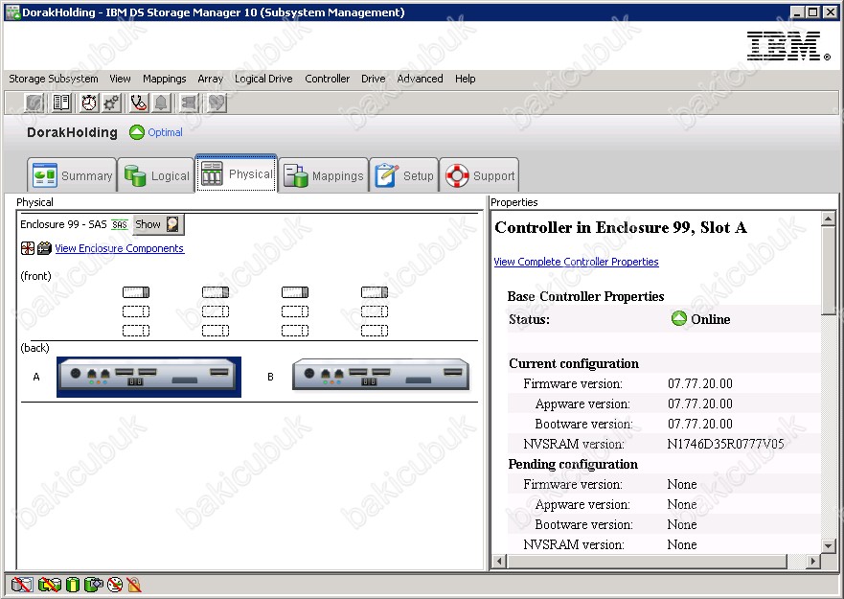Click the stethoscope Recovery Guru icon

coord(138,103)
